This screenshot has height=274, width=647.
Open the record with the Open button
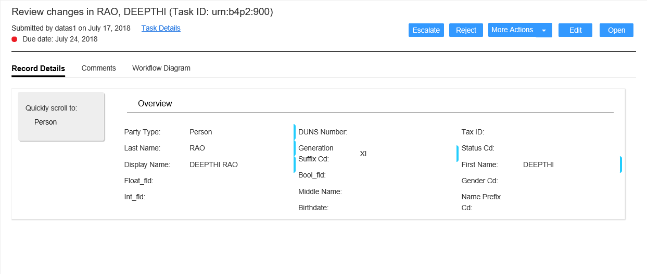pyautogui.click(x=616, y=30)
